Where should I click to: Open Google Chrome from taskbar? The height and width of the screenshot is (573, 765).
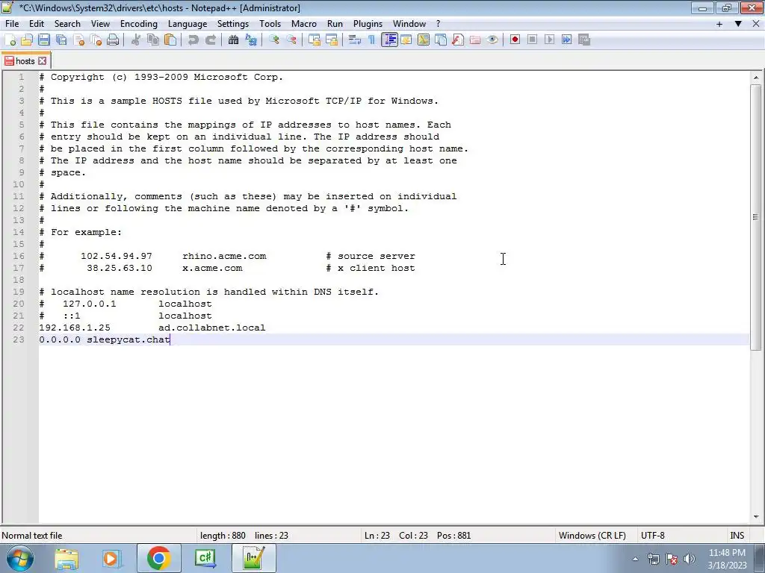click(x=158, y=558)
